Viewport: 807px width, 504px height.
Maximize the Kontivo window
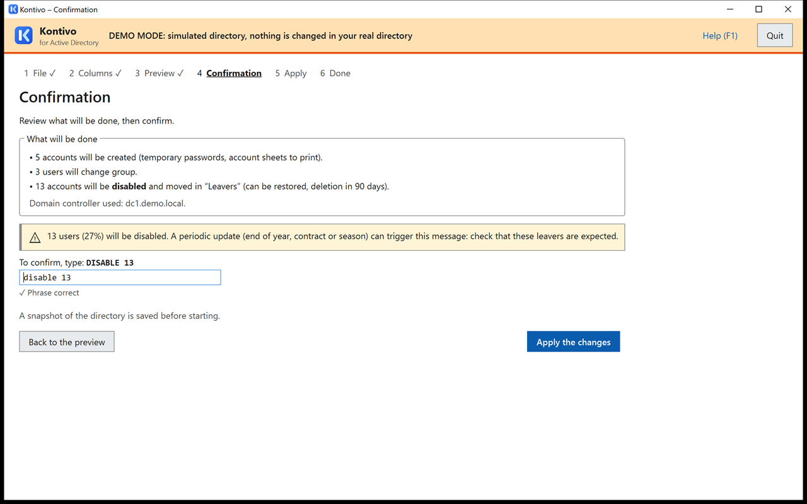pos(759,9)
